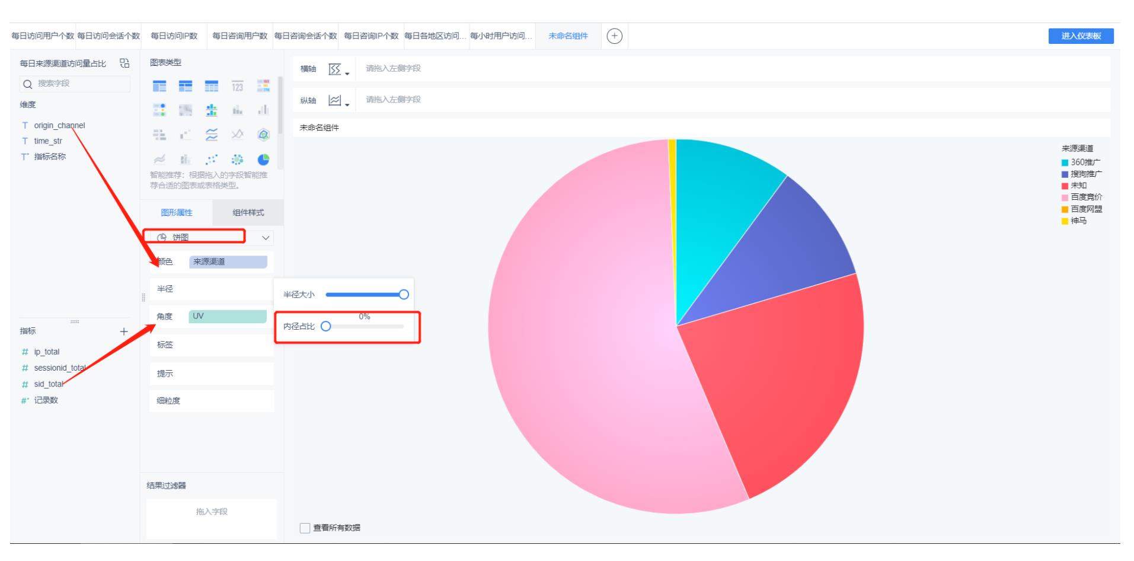Open the 纵轴 axis type dropdown

pos(339,100)
